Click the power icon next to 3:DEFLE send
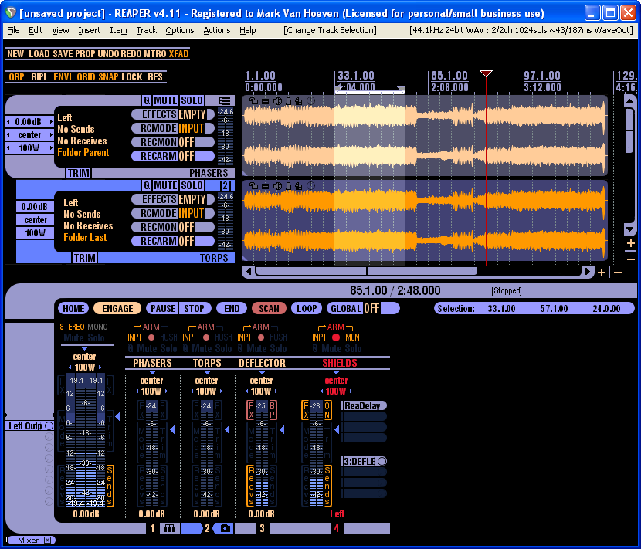Viewport: 641px width, 549px height. point(381,461)
